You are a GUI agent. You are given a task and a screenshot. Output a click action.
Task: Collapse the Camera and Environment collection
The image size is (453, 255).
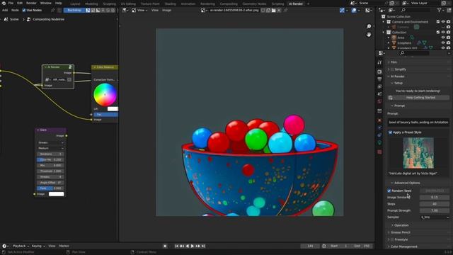tap(384, 22)
